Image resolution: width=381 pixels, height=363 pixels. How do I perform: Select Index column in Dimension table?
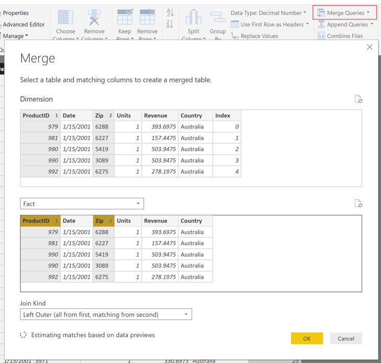click(227, 116)
